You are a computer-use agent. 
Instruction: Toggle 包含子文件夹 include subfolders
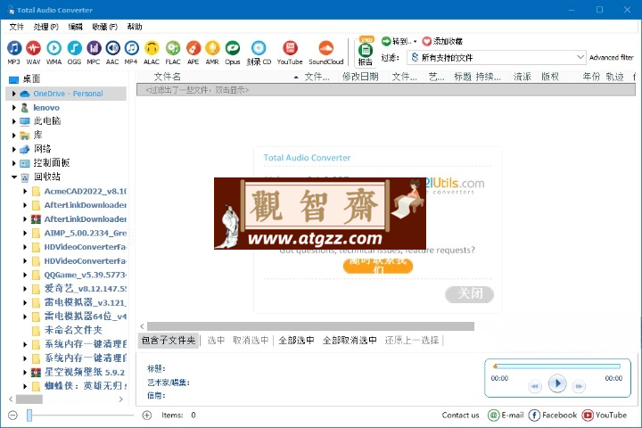pos(169,341)
